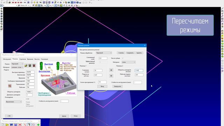Click the Рабочая feed field
Screen dimensions: 224x126
coord(30,87)
